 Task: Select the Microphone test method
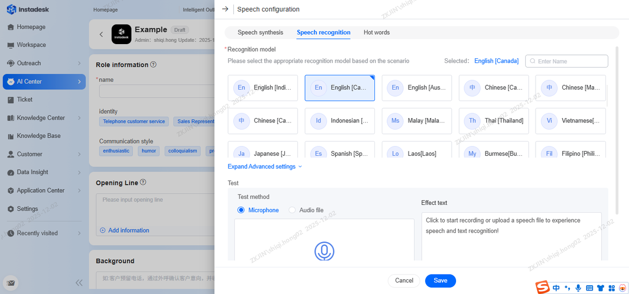point(241,210)
